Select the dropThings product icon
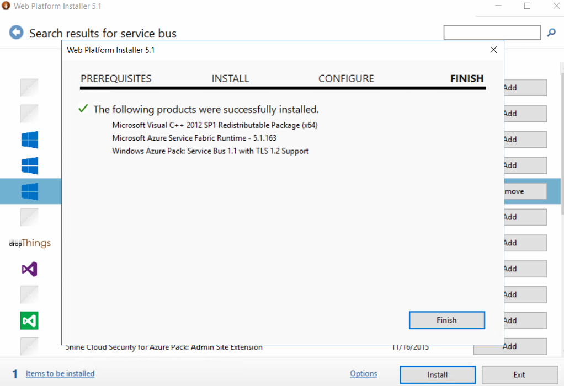564x386 pixels. pyautogui.click(x=29, y=243)
